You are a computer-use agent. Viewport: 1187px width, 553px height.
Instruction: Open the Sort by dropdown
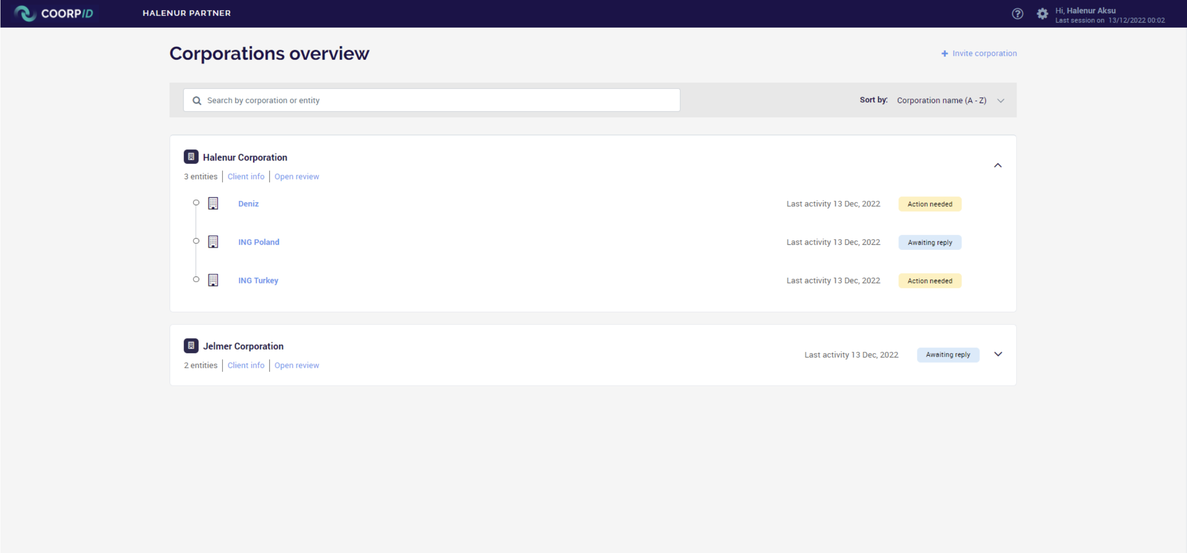[x=951, y=100]
